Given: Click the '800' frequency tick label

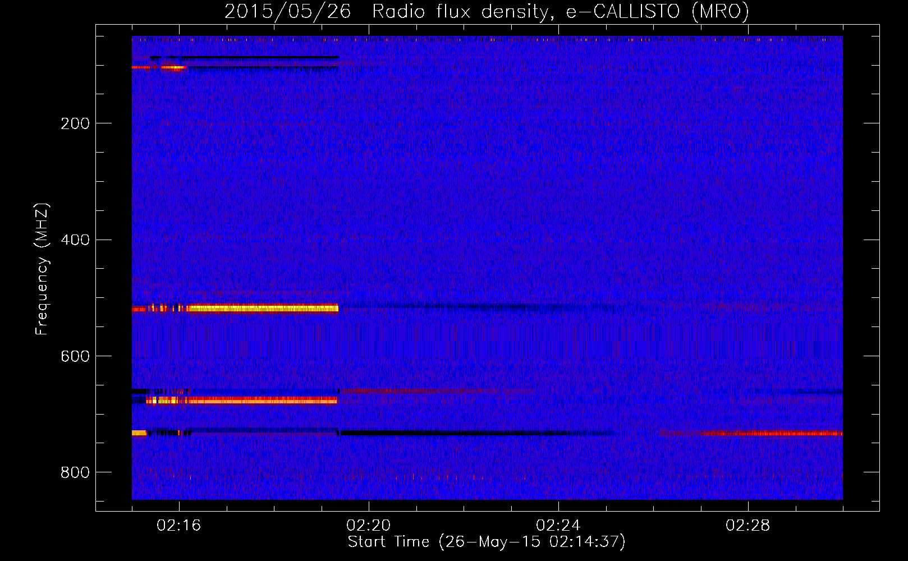Looking at the screenshot, I should pos(75,473).
